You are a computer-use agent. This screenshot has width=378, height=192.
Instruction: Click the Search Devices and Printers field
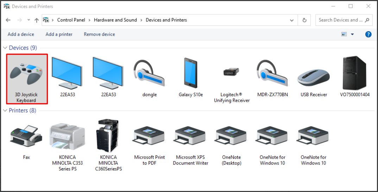click(340, 20)
